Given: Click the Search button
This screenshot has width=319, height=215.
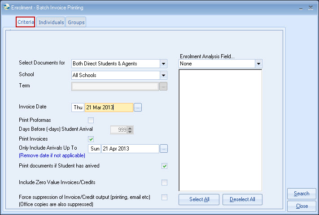Looking at the screenshot, I should (302, 194).
